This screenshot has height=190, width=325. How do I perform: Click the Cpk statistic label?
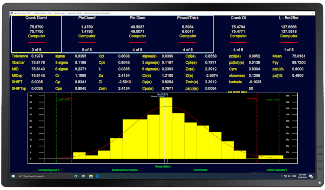click(x=102, y=63)
